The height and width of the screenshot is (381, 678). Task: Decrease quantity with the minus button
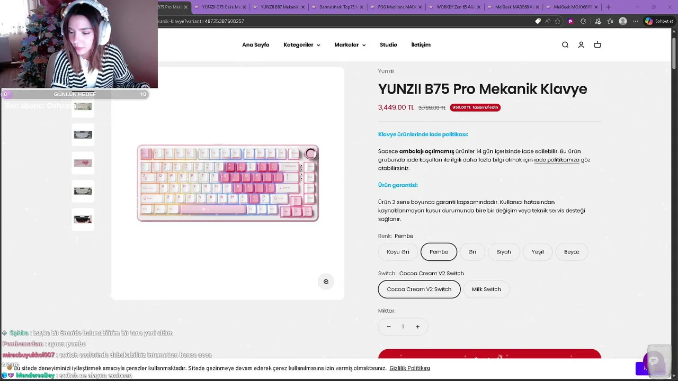pyautogui.click(x=388, y=326)
